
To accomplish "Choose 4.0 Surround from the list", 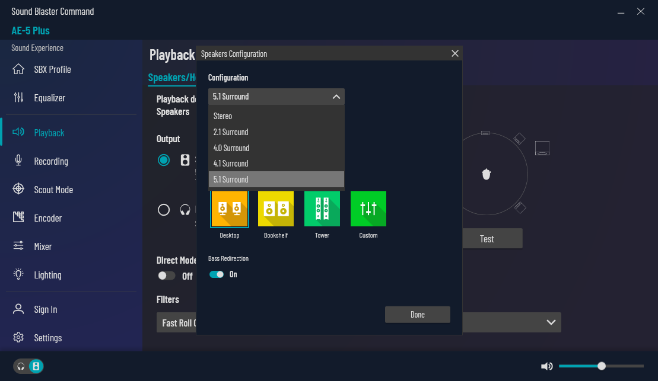I will [x=276, y=148].
